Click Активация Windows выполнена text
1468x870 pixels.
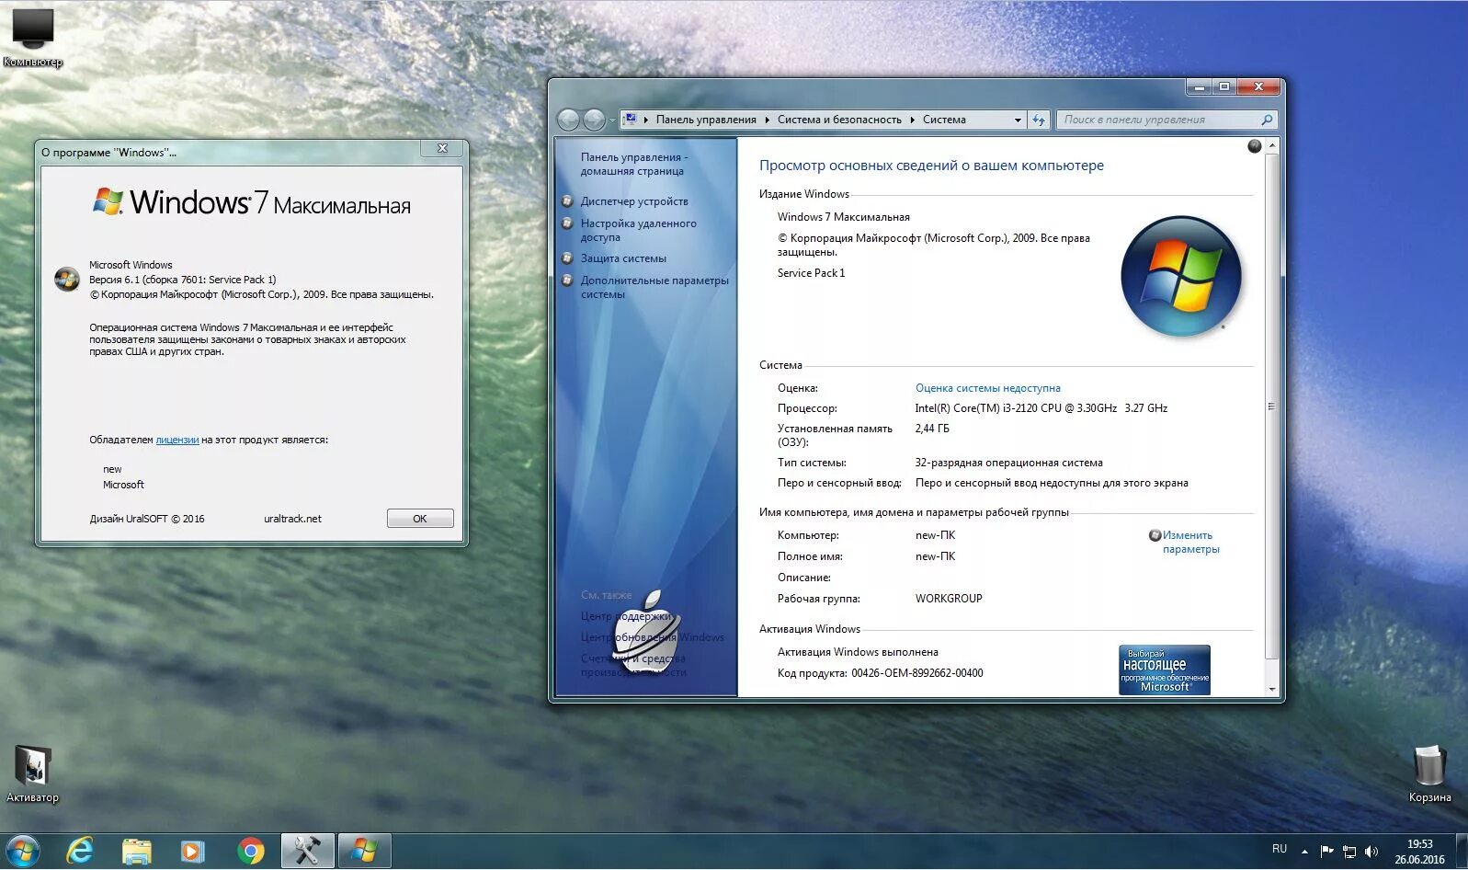click(x=858, y=652)
